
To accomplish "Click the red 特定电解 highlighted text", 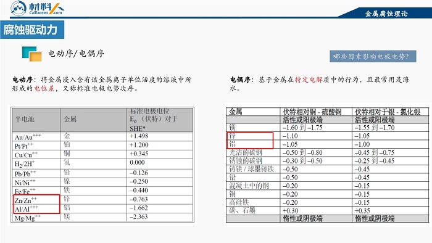I will tap(309, 80).
